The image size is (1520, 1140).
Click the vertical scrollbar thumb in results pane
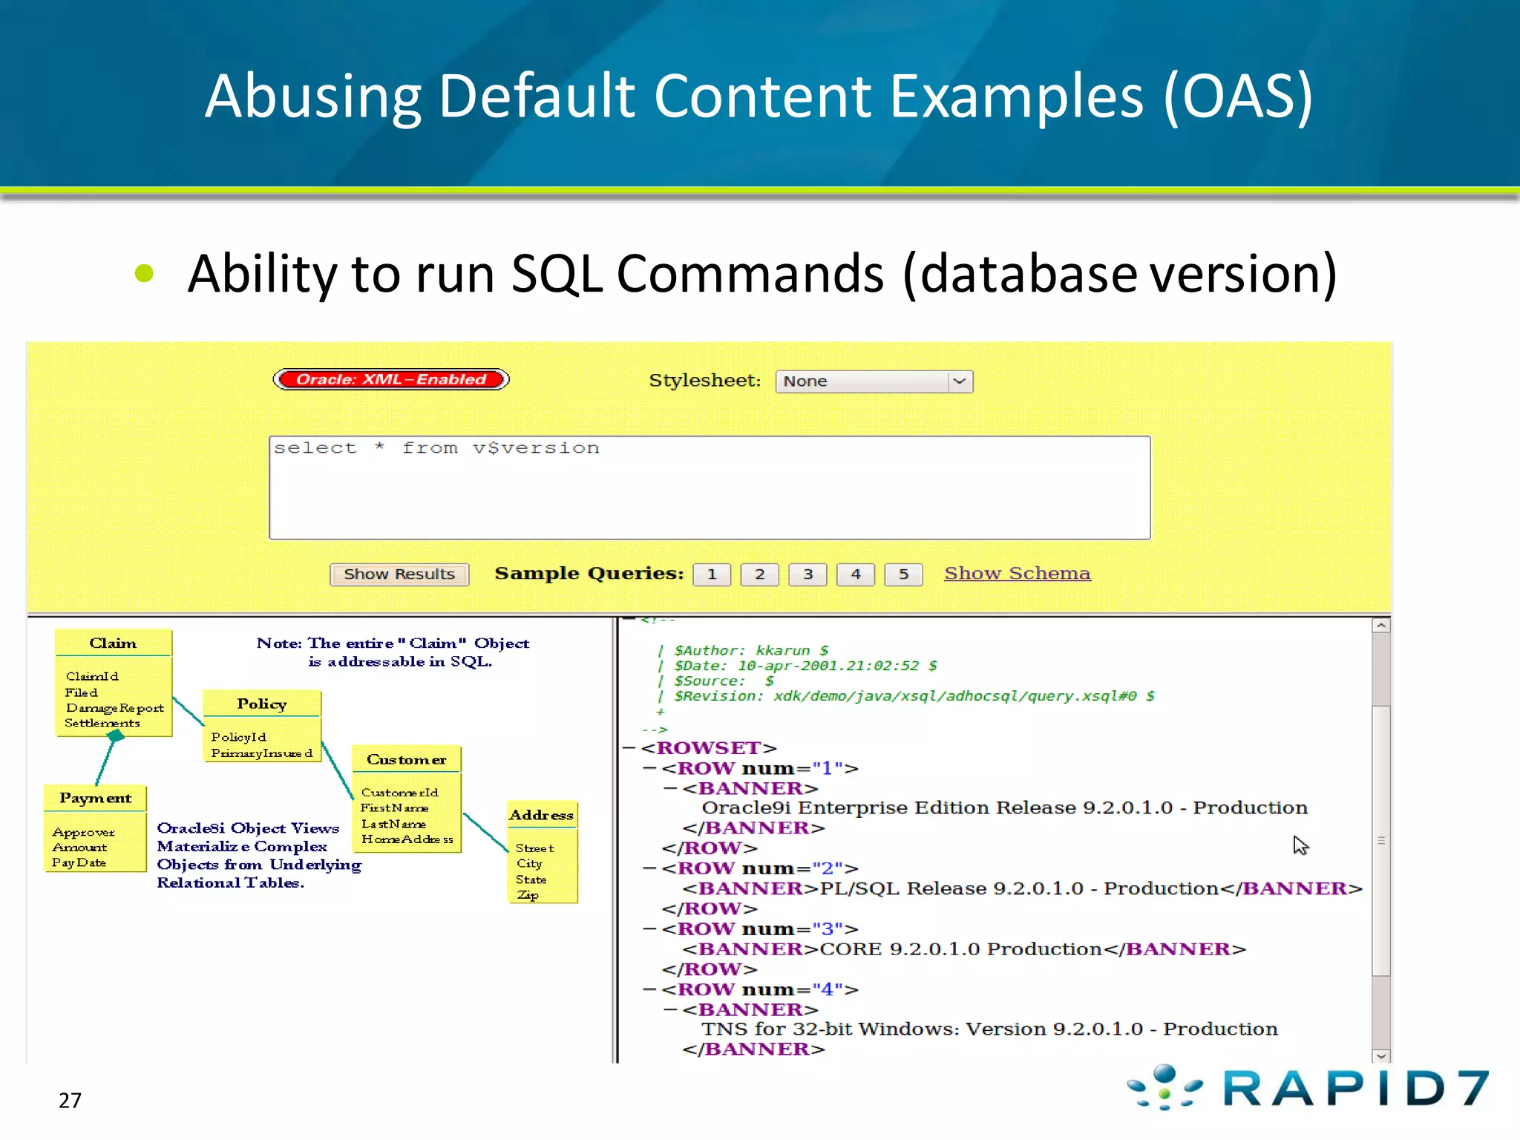point(1381,841)
